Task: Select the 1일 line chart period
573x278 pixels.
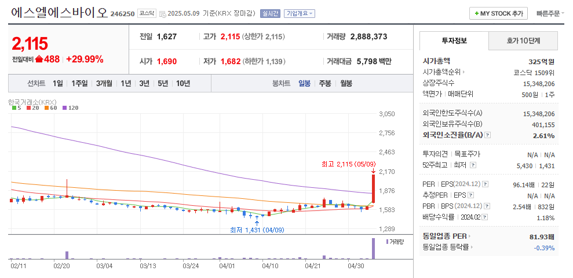Action: pyautogui.click(x=58, y=83)
